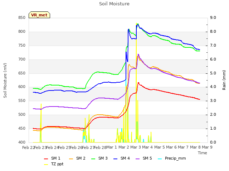Click the yellow TZ ppt legend swatch
This screenshot has height=171, width=229.
tap(46, 165)
